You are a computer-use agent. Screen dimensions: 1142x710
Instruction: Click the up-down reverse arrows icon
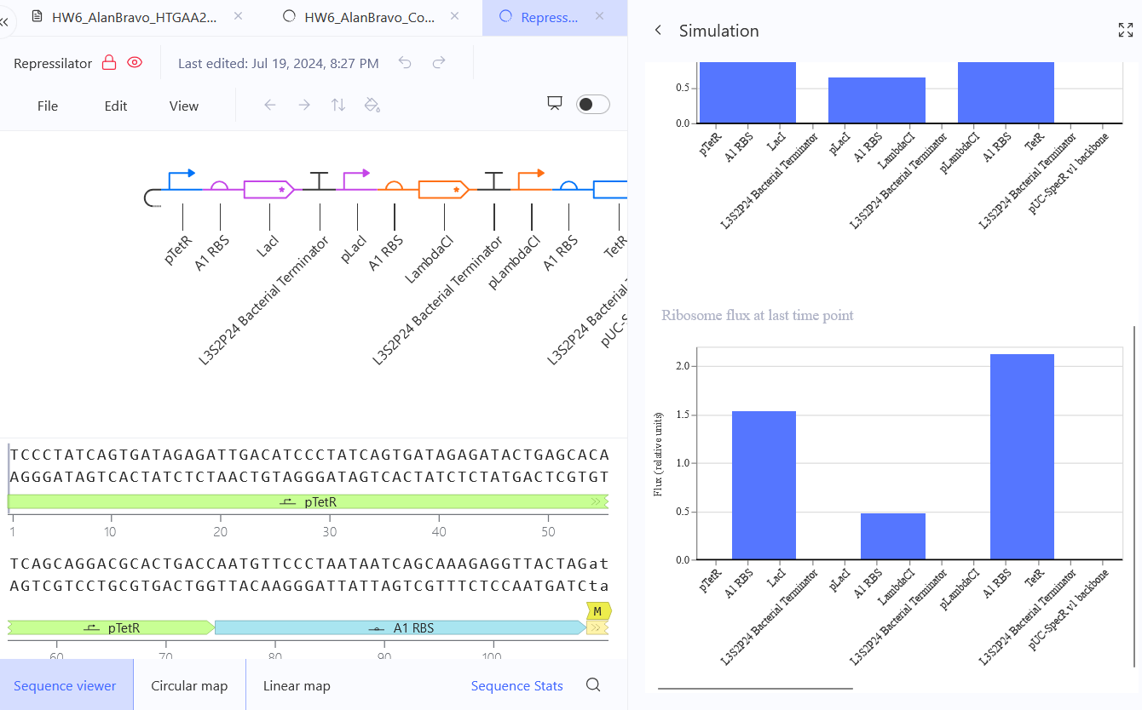[338, 105]
